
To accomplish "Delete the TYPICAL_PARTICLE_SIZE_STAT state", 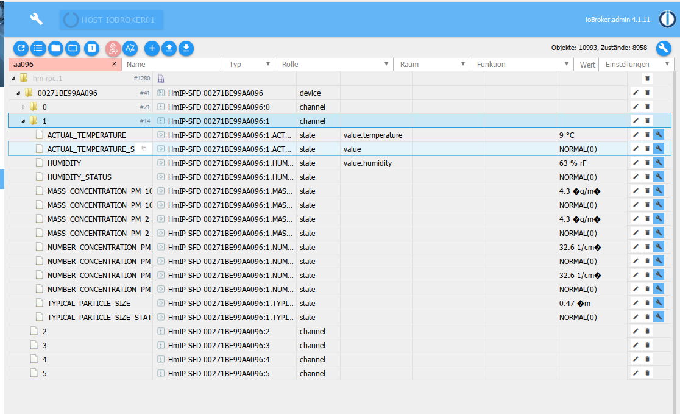I will tap(647, 317).
